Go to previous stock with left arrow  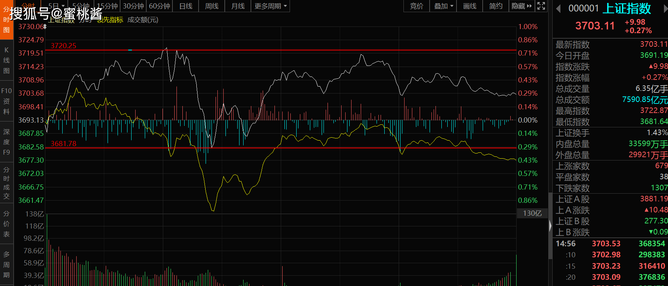pyautogui.click(x=558, y=8)
